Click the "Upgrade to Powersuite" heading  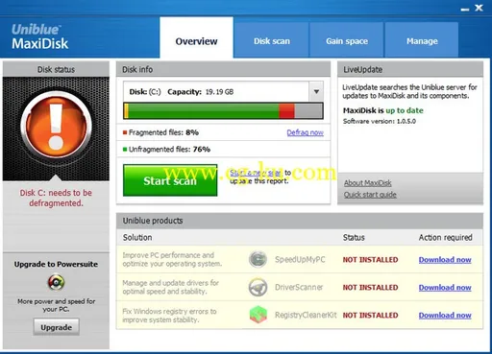pos(56,264)
